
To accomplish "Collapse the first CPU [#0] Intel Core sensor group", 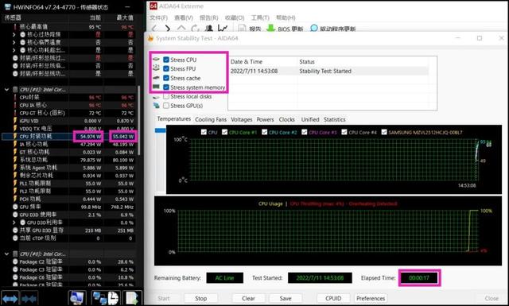I will (6, 89).
